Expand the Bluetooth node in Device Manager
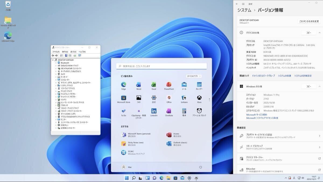 [56, 63]
